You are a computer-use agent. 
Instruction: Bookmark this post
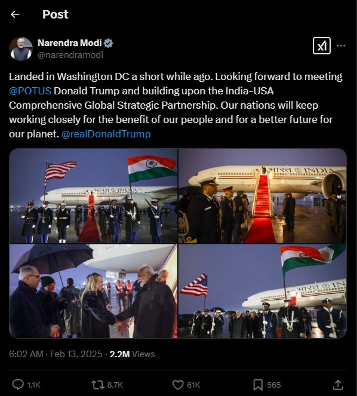tap(258, 385)
